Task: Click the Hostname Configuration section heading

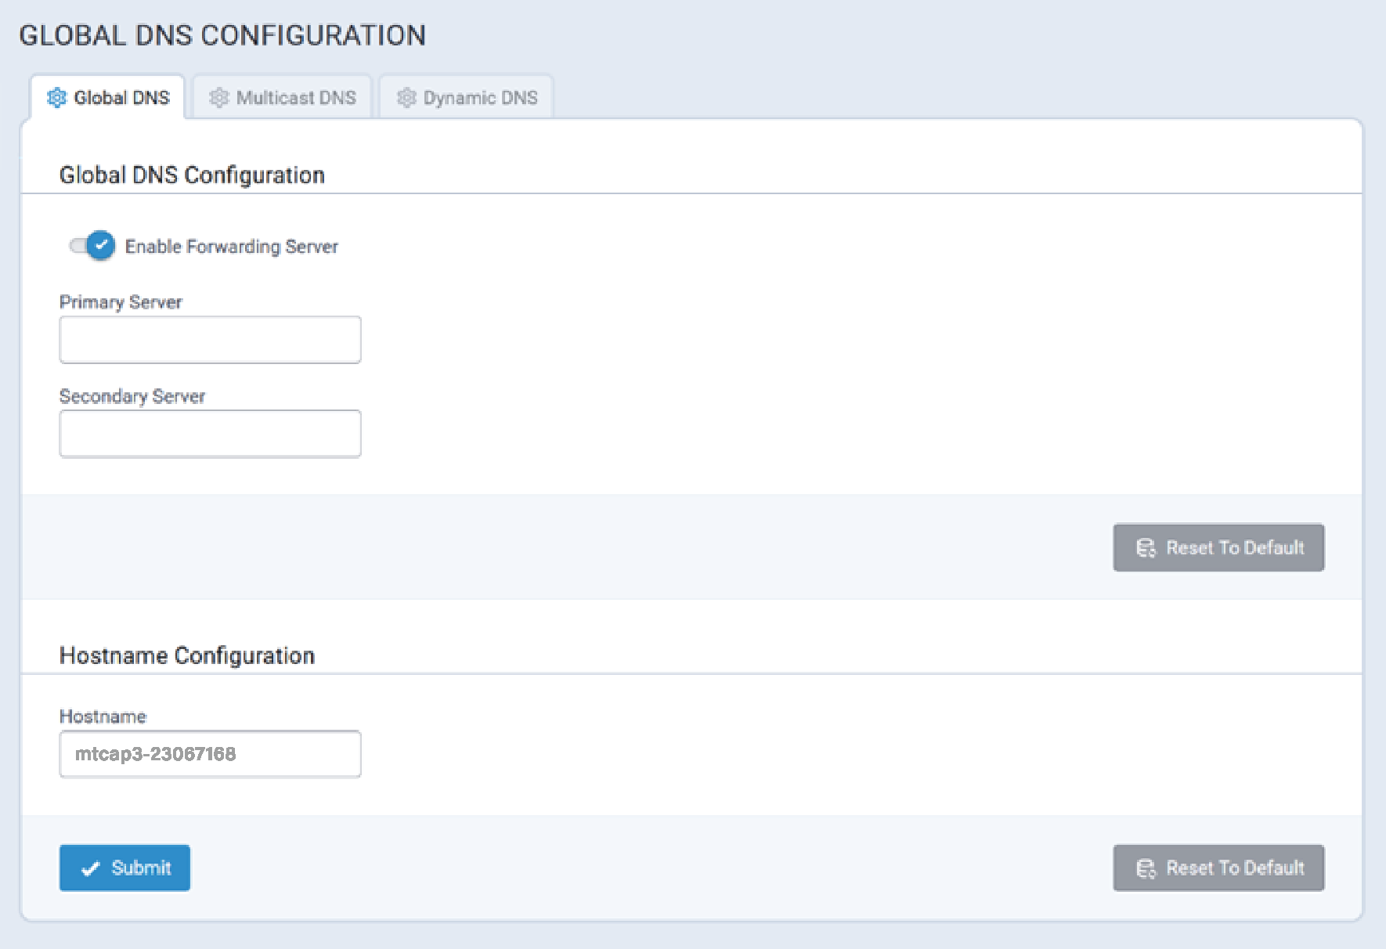Action: (187, 655)
